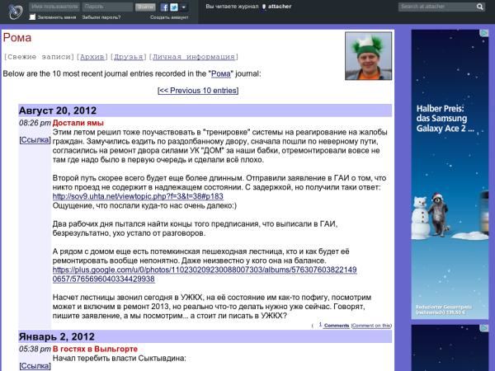Expand more login options dropdown arrow
Screen dimensions: 495x371
click(x=184, y=7)
